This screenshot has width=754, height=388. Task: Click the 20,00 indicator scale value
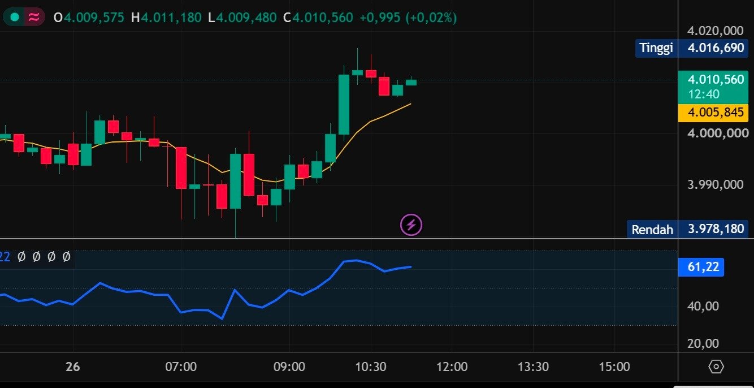[704, 343]
